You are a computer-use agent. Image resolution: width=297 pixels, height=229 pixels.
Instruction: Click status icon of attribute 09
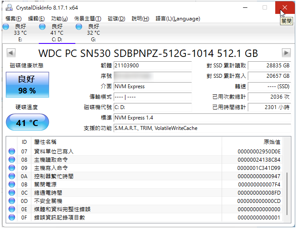click(x=12, y=168)
